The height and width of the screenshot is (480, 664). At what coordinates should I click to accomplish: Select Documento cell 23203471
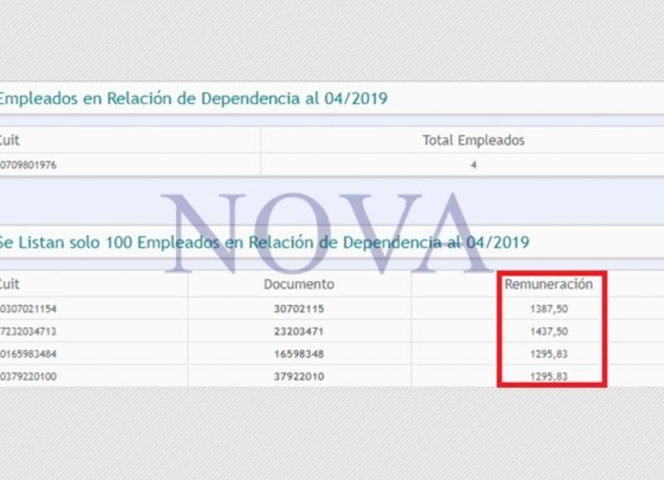point(299,331)
